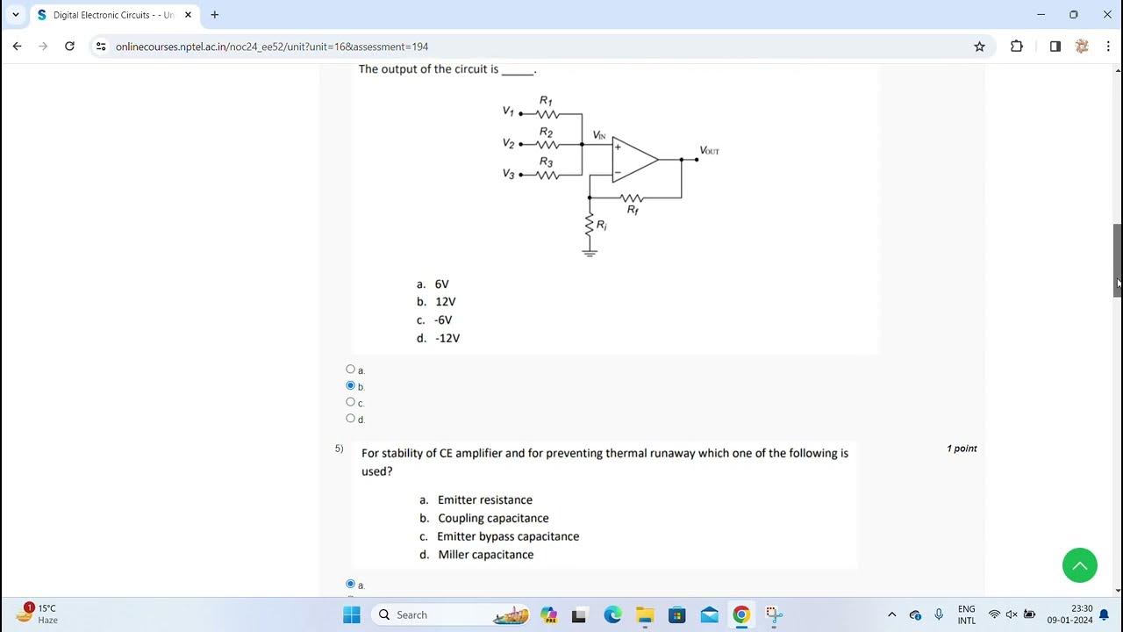The image size is (1123, 632).
Task: Click the microphone tray icon
Action: pyautogui.click(x=939, y=614)
